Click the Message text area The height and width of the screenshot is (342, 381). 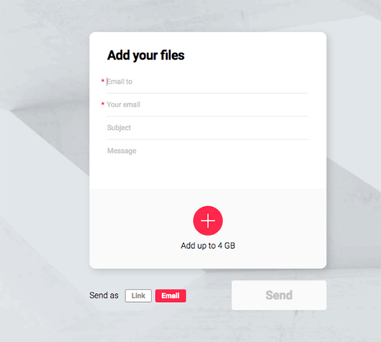(207, 162)
